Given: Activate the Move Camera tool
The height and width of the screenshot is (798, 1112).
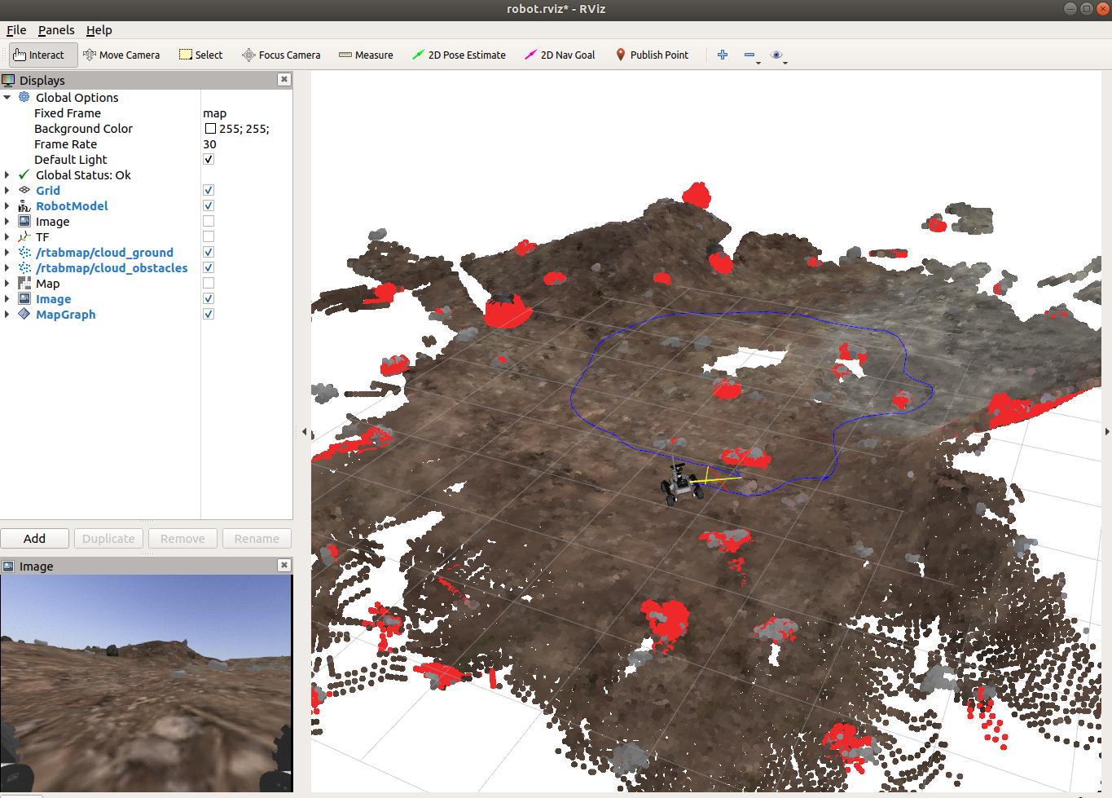Looking at the screenshot, I should tap(121, 55).
